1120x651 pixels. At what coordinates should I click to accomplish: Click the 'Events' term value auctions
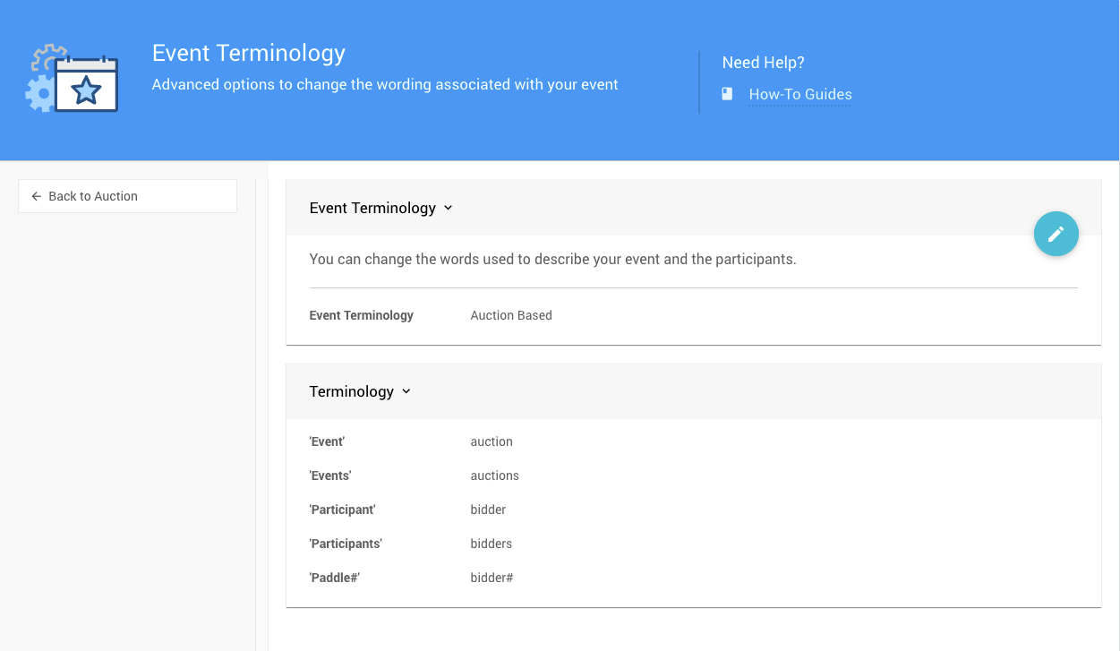494,475
